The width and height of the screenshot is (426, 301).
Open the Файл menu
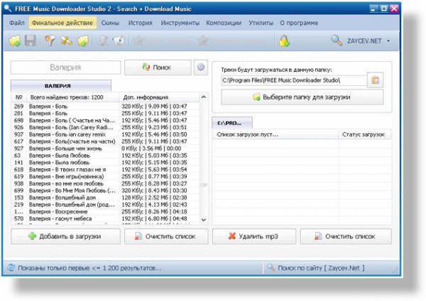17,23
